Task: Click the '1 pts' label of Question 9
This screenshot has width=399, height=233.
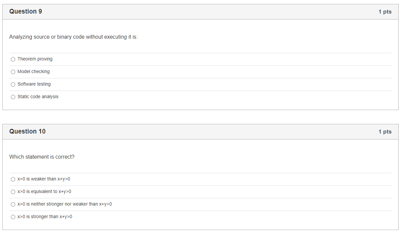Action: 385,12
